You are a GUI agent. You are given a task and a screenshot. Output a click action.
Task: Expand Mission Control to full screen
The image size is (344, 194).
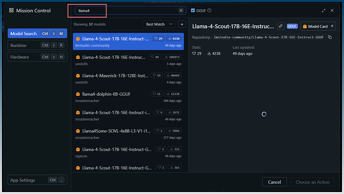pyautogui.click(x=324, y=10)
